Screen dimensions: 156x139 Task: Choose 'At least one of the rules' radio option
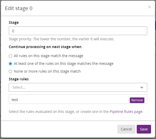(11, 64)
